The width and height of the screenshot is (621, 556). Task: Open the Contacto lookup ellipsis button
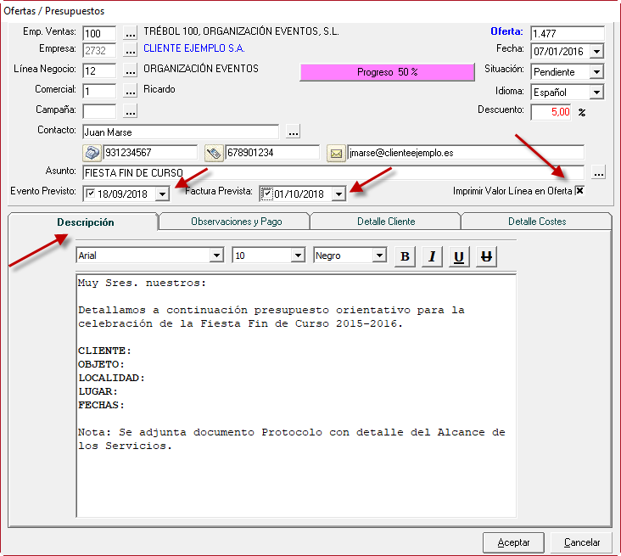tap(293, 132)
